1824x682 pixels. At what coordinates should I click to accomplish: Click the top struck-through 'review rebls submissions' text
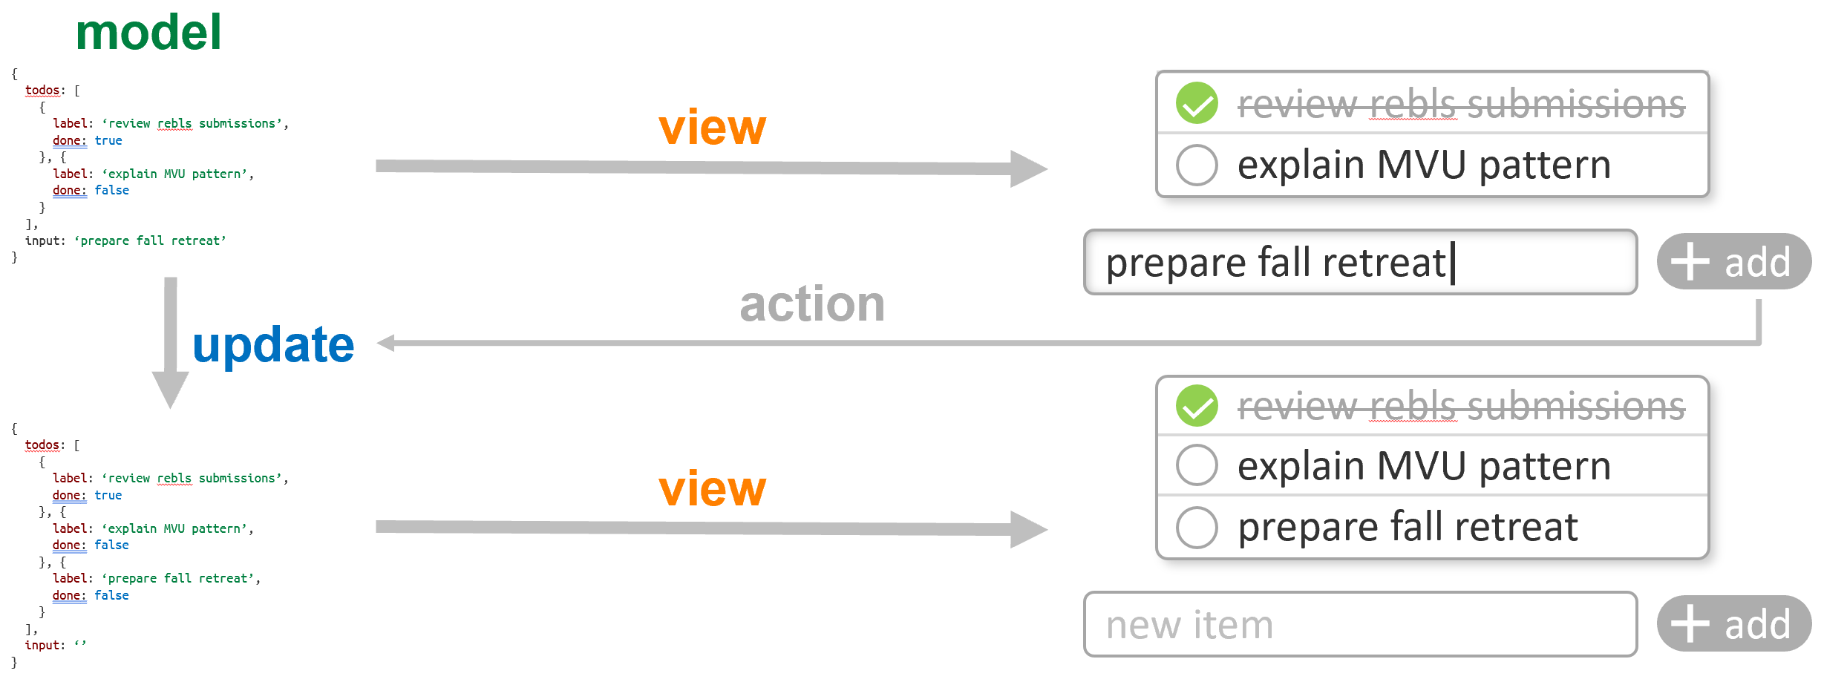[1461, 104]
